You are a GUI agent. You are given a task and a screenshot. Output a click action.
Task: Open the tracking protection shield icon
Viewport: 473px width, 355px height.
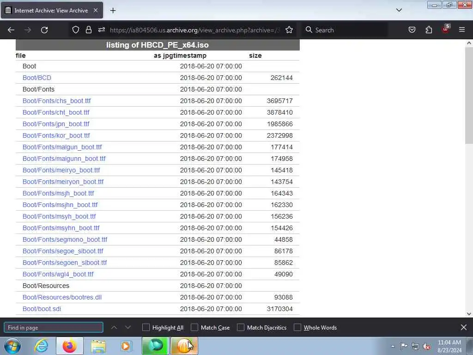point(76,30)
